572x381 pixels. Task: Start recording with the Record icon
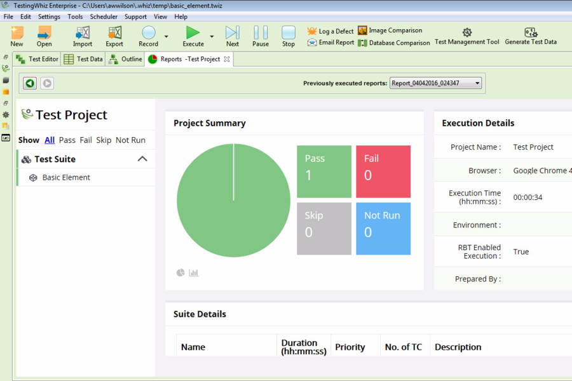pyautogui.click(x=149, y=32)
